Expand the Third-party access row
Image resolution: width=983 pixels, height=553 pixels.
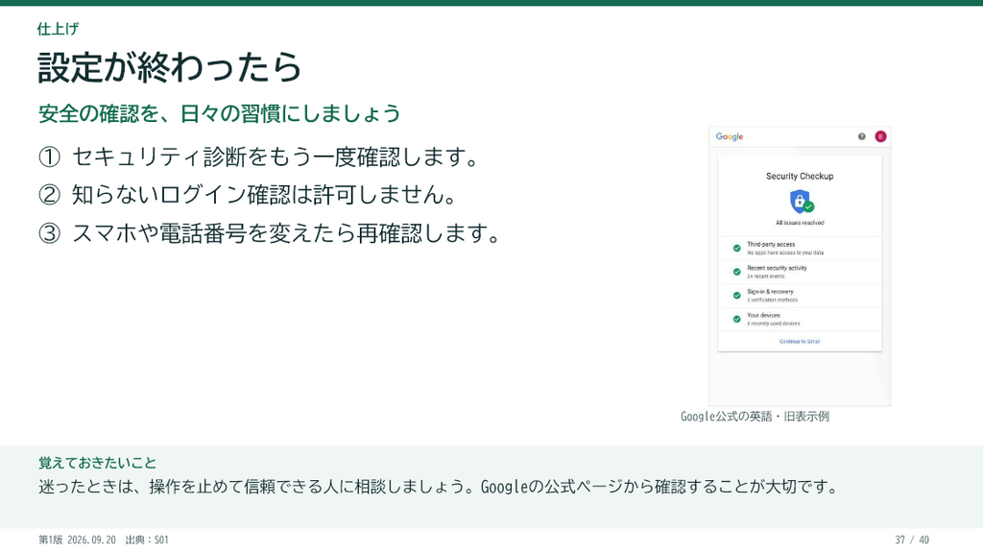[x=800, y=249]
